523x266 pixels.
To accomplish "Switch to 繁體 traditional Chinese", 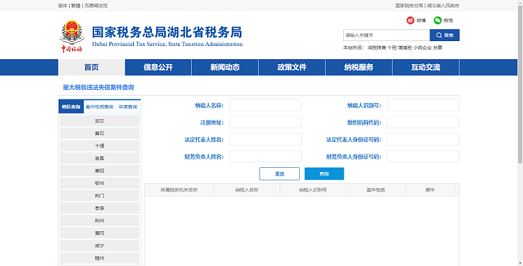I will 75,6.
